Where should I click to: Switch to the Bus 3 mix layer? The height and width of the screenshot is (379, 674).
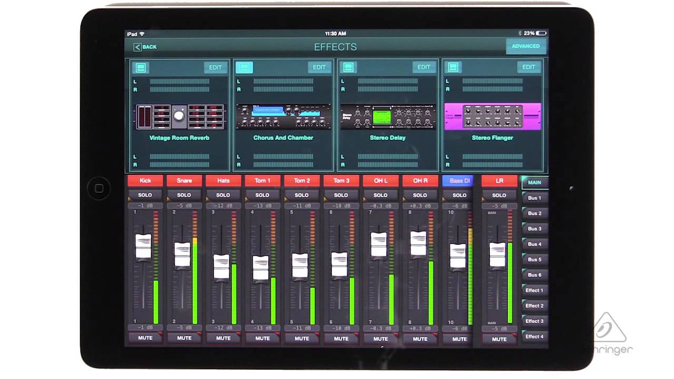tap(534, 228)
